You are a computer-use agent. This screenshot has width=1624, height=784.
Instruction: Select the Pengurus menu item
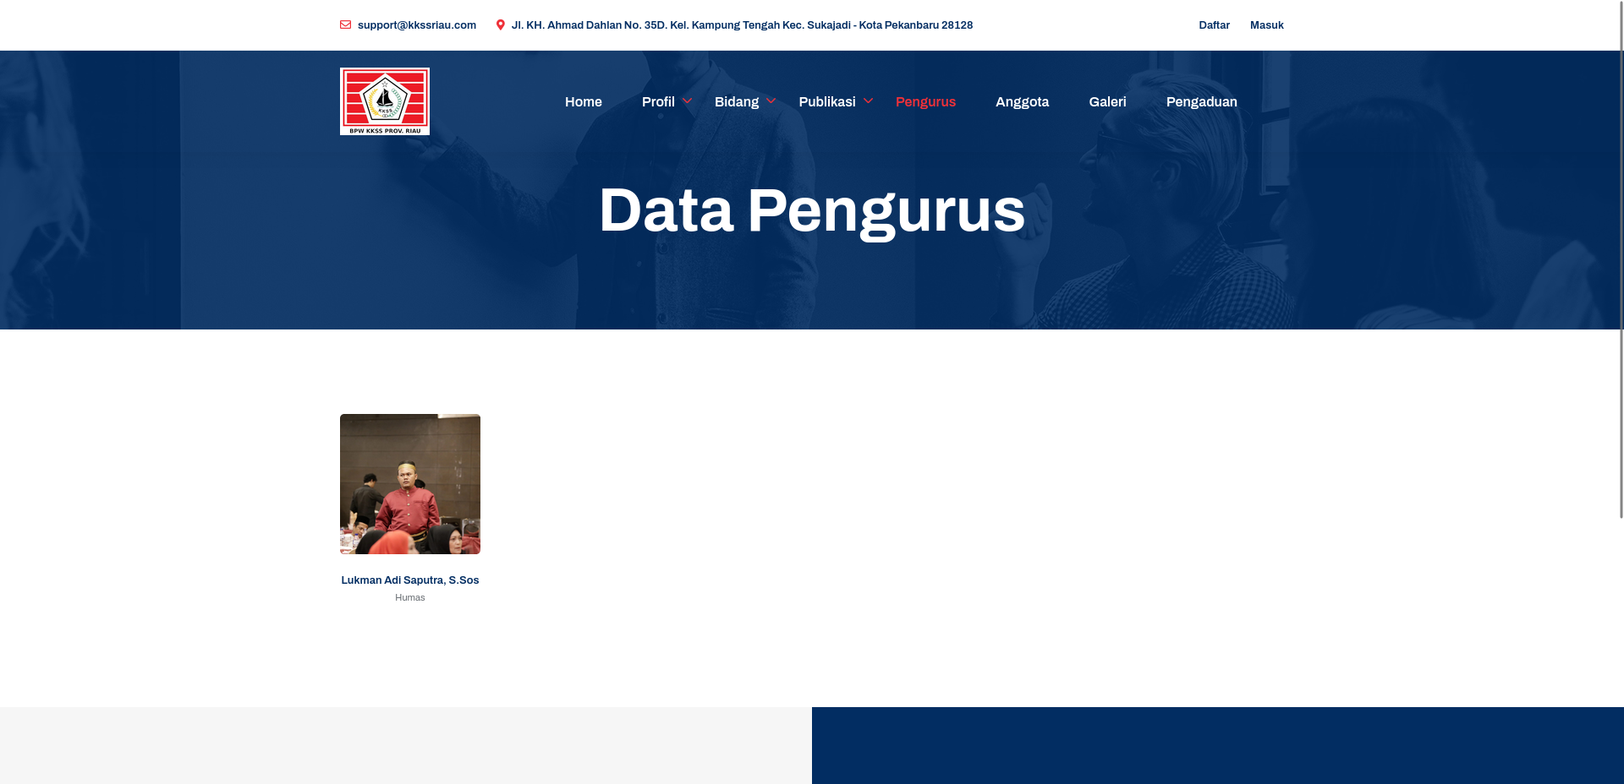coord(925,101)
